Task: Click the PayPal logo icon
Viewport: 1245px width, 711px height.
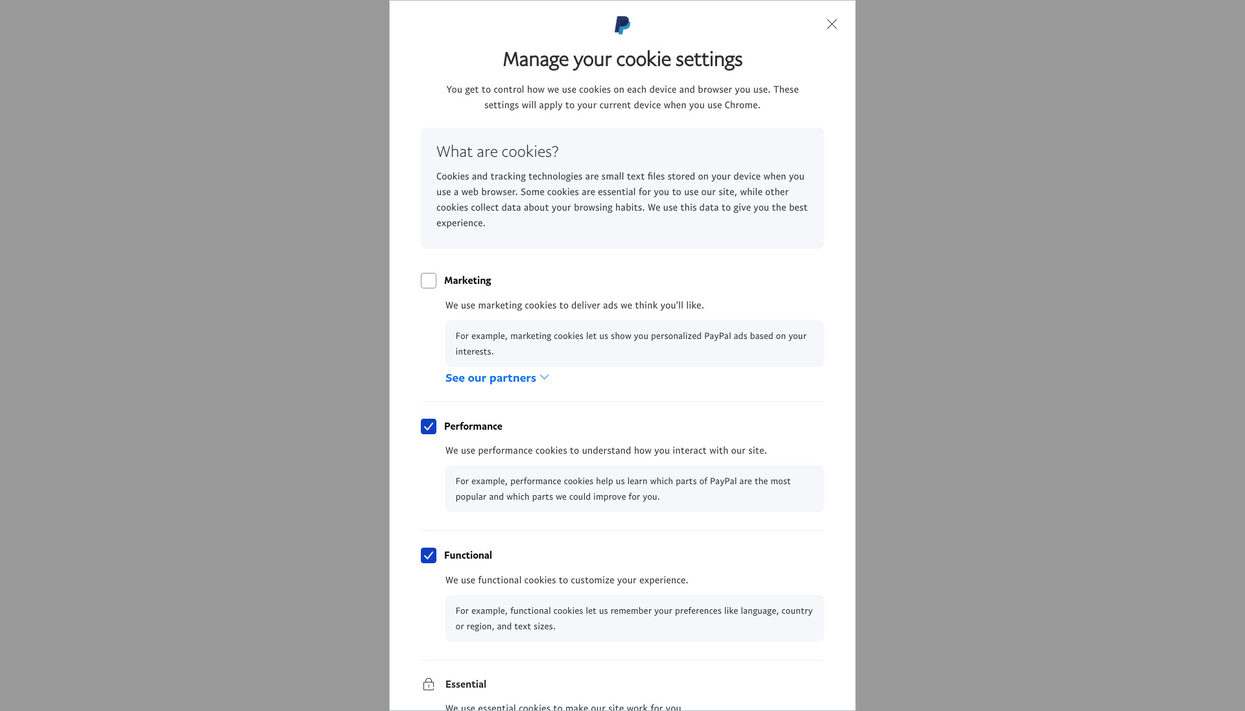Action: (x=622, y=25)
